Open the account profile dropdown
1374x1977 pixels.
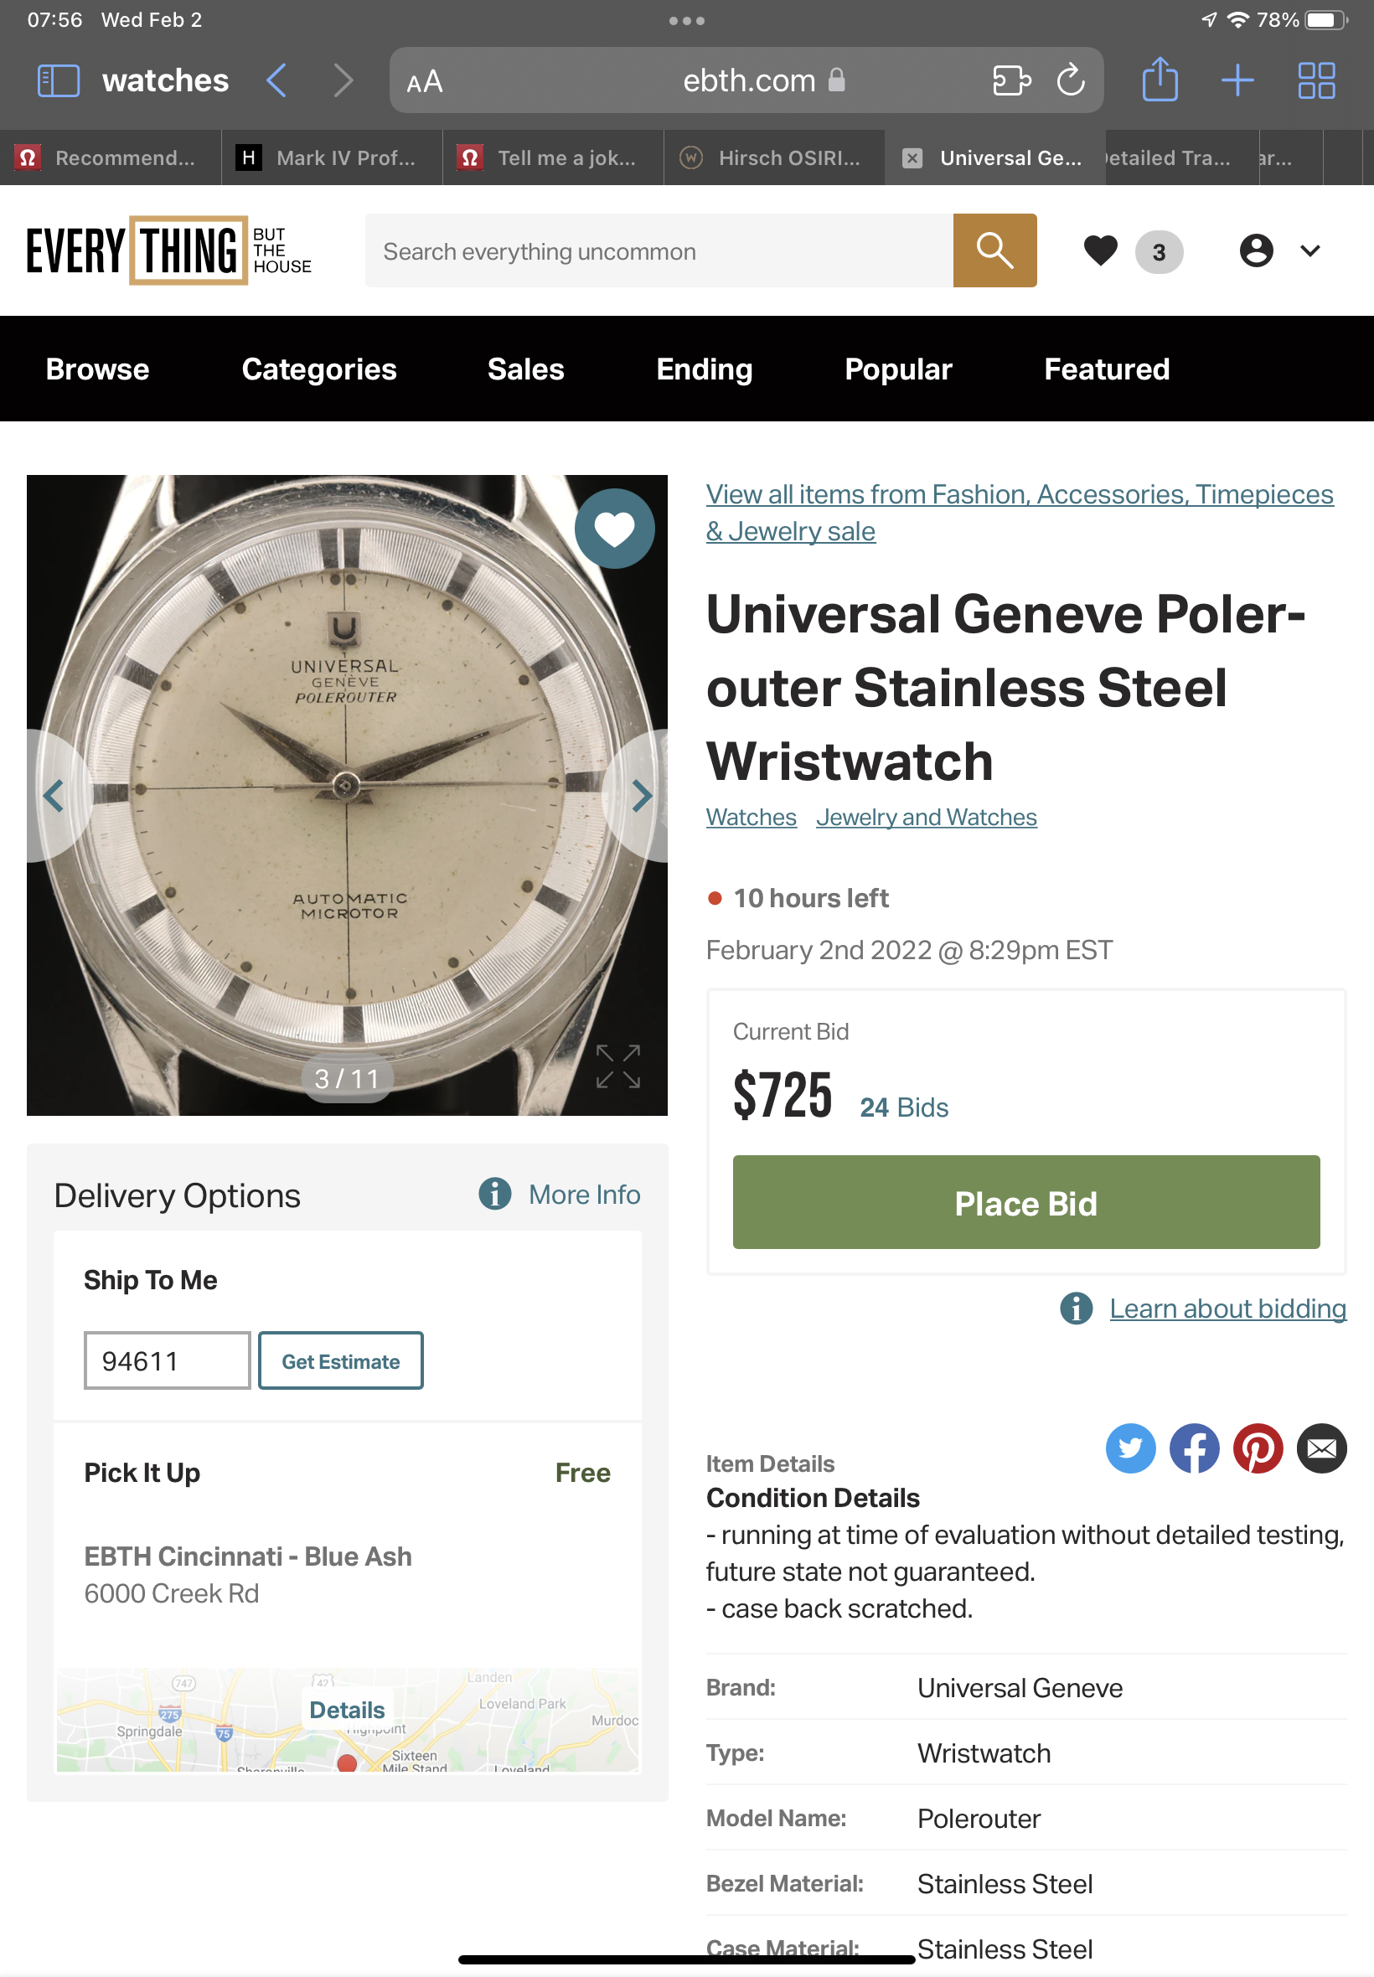tap(1278, 250)
